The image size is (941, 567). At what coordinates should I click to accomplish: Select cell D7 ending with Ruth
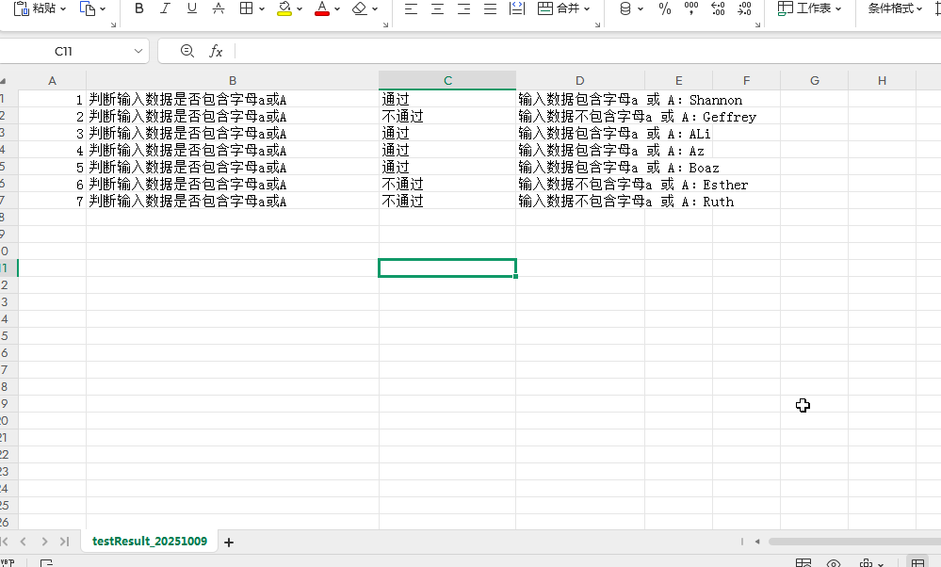(x=580, y=201)
